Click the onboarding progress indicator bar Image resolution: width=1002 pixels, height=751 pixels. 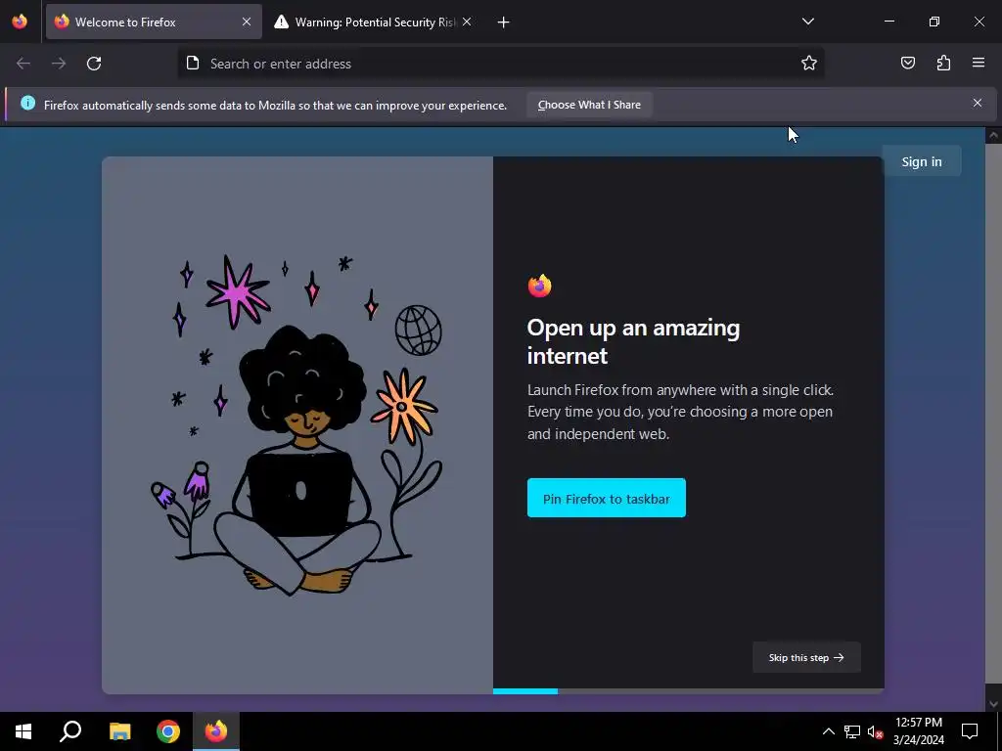tap(689, 691)
